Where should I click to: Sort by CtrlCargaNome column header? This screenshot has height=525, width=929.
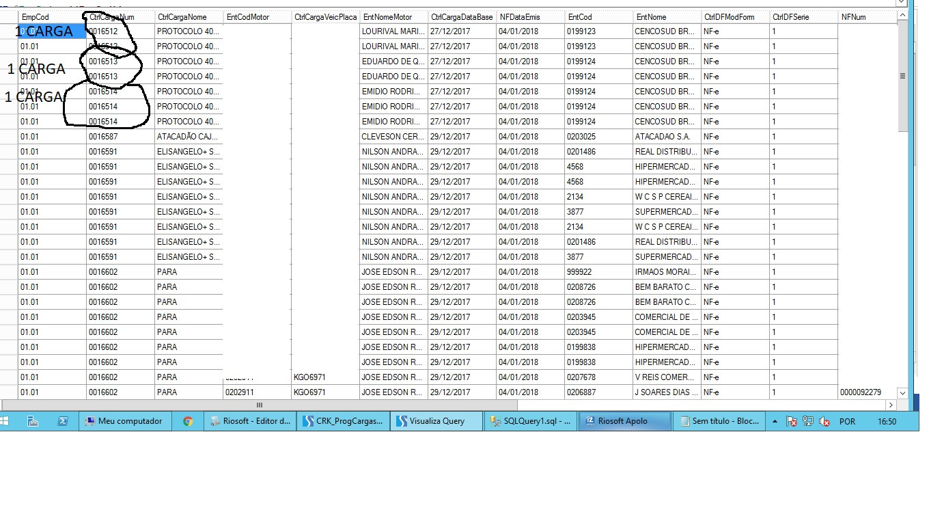point(189,17)
